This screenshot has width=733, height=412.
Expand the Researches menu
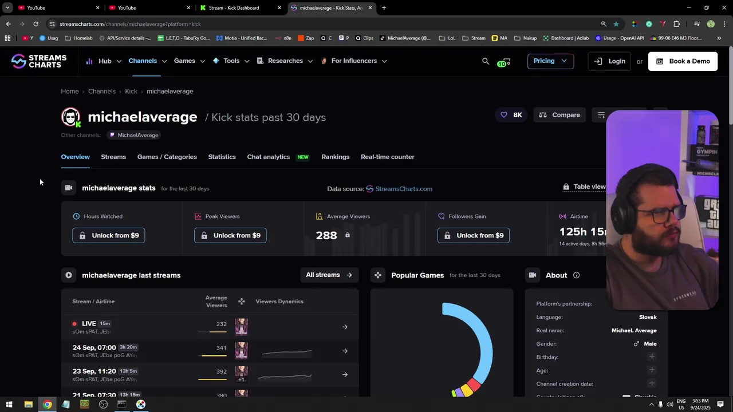click(x=285, y=61)
